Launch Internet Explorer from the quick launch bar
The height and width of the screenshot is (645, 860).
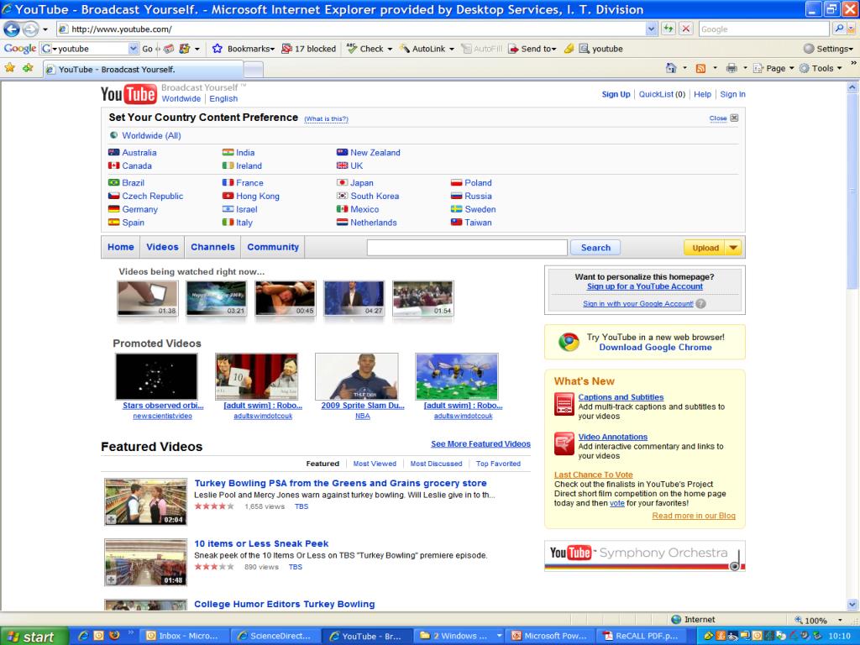[83, 636]
